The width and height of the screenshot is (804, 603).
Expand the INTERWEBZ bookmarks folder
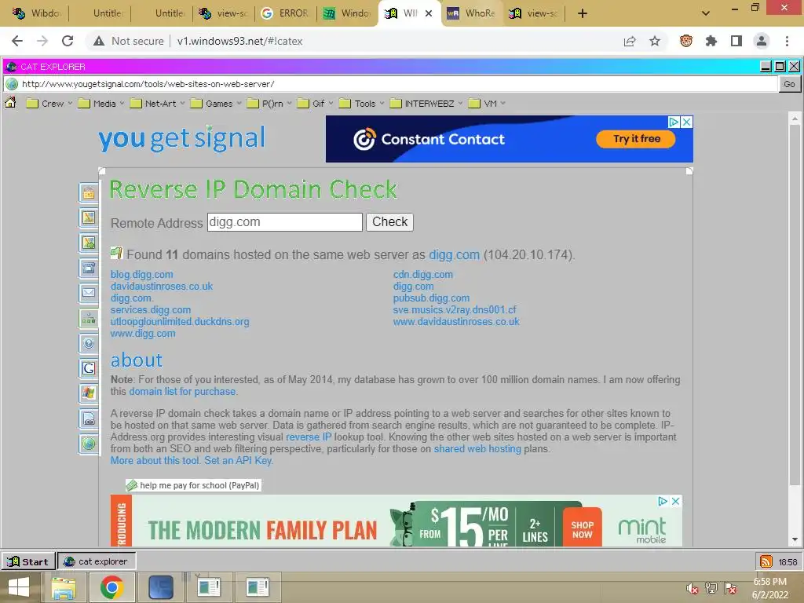pos(426,104)
